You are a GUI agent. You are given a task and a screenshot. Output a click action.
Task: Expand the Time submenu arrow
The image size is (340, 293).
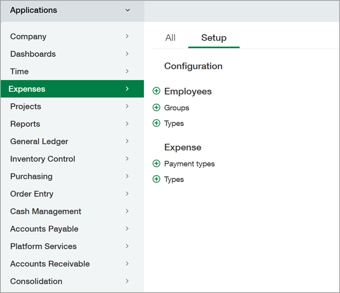pos(127,71)
